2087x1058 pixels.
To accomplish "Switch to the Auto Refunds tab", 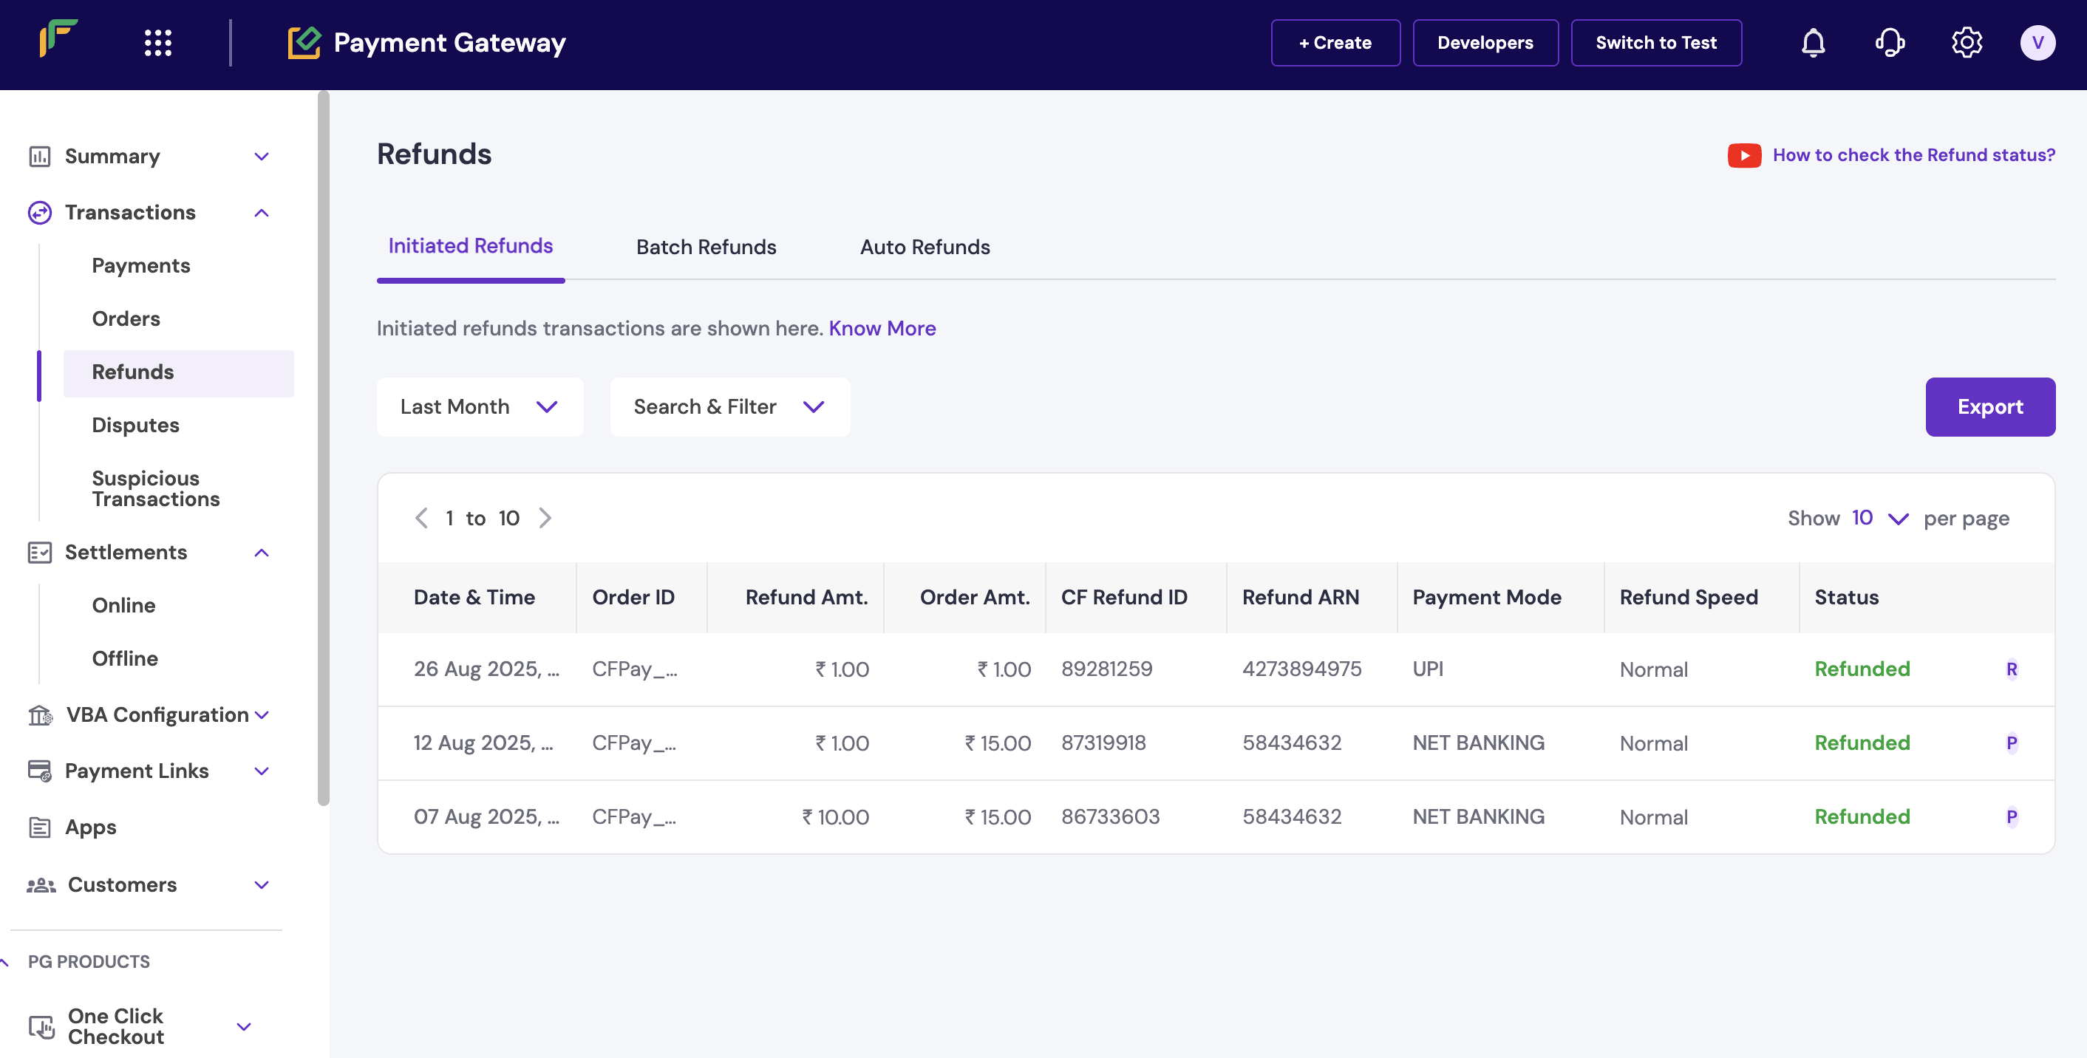I will click(x=925, y=247).
